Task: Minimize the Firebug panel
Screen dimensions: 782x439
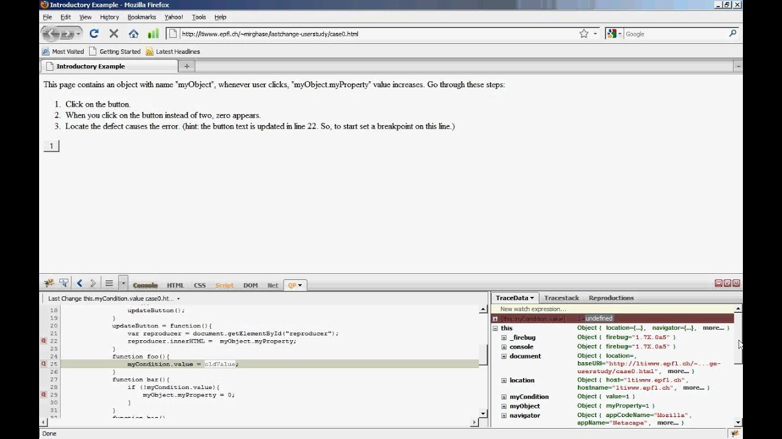Action: point(718,283)
